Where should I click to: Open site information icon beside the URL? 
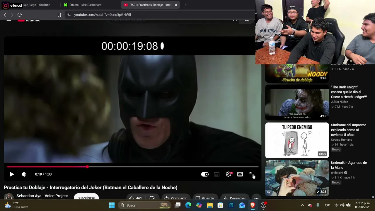69,15
